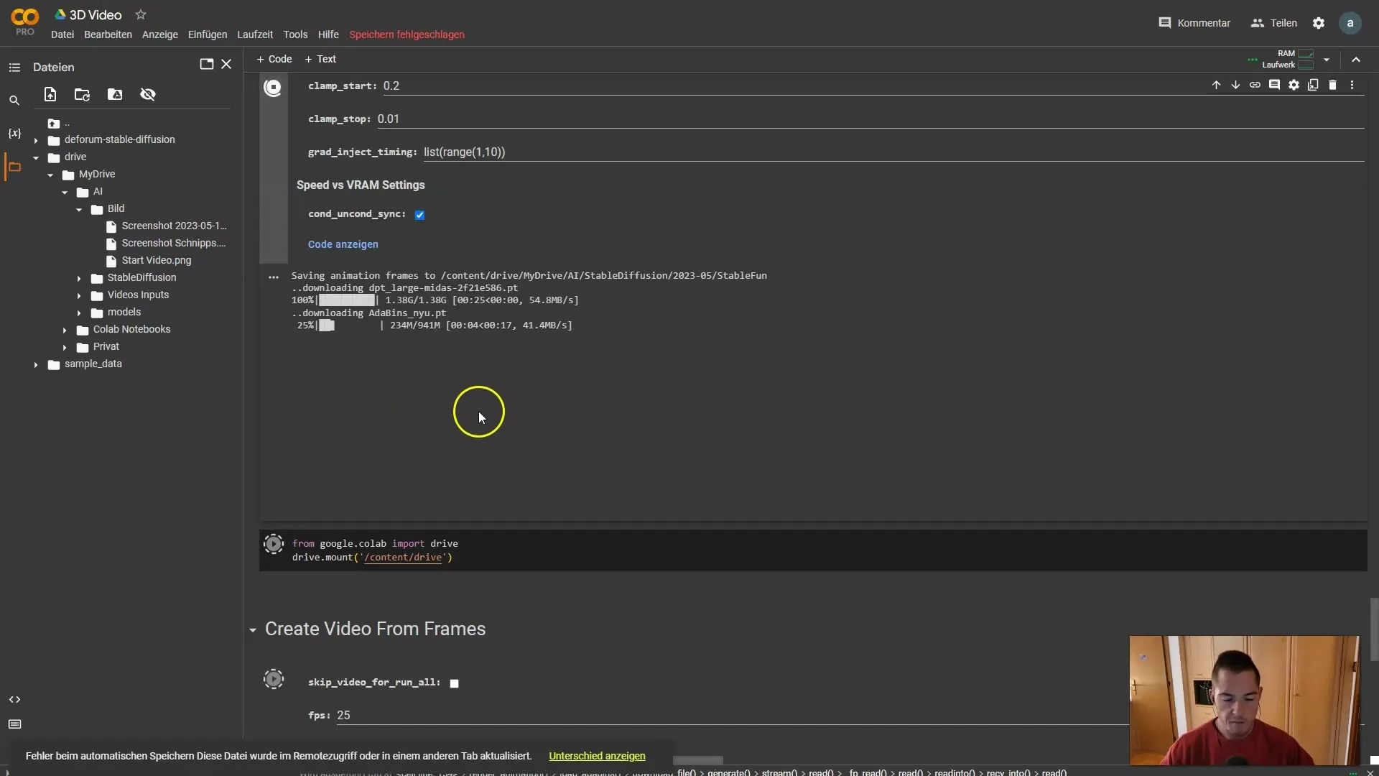Delete the current cell with trash icon
Screen dimensions: 1379x776
click(1332, 85)
